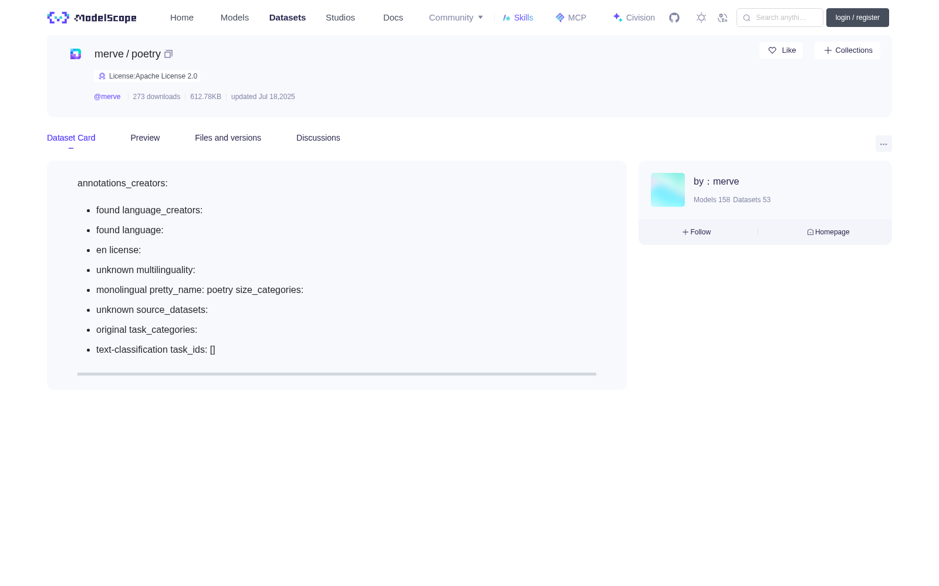
Task: Click the 'annotations_creators:' line
Action: coord(123,183)
